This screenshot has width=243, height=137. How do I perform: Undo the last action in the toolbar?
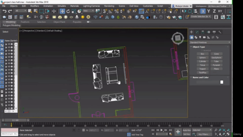[4, 11]
